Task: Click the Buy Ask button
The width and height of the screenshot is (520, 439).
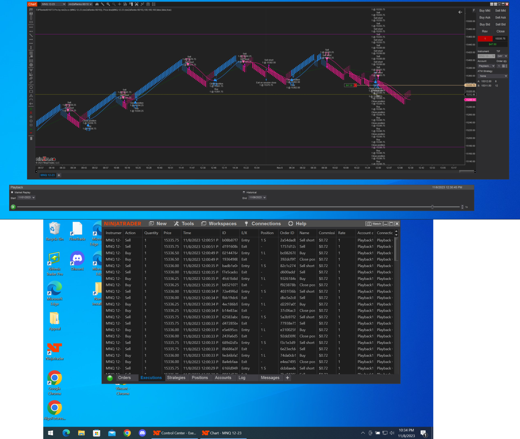Action: pyautogui.click(x=485, y=18)
